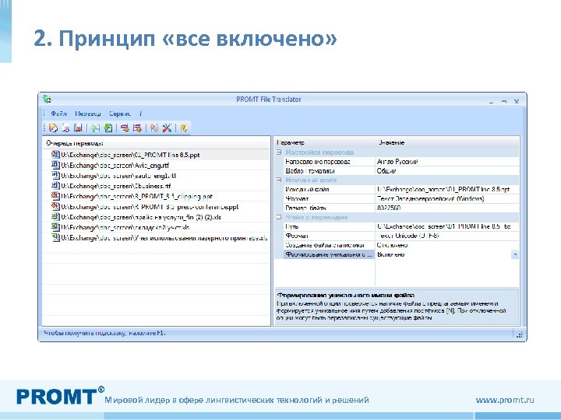The width and height of the screenshot is (561, 420).
Task: Click the source file path value
Action: tap(443, 189)
